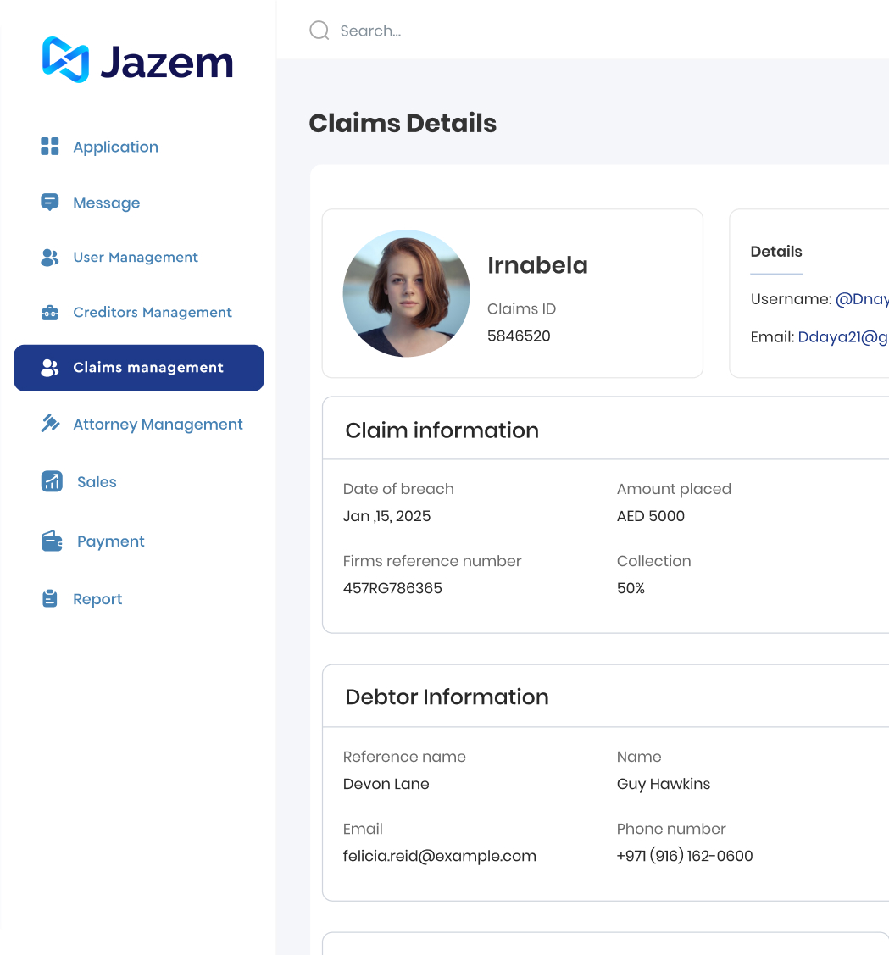This screenshot has width=889, height=955.
Task: Click the Collection label
Action: point(653,561)
